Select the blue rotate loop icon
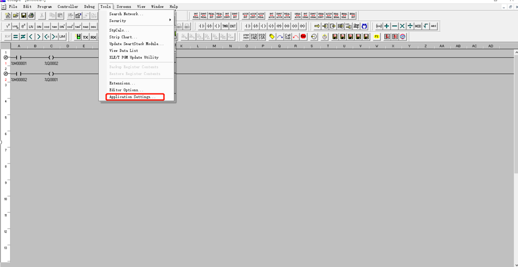 pos(364,26)
